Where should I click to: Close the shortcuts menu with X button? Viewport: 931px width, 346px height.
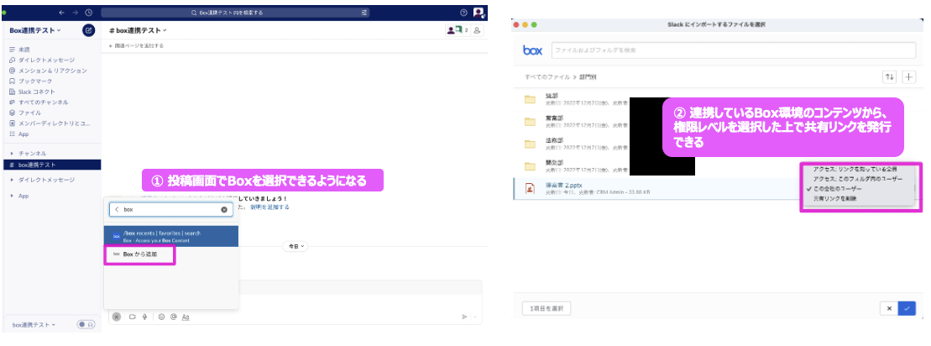coord(117,317)
